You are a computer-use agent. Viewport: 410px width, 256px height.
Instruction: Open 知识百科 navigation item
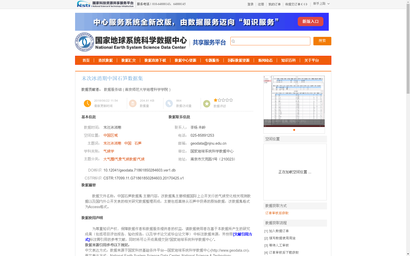pyautogui.click(x=289, y=60)
